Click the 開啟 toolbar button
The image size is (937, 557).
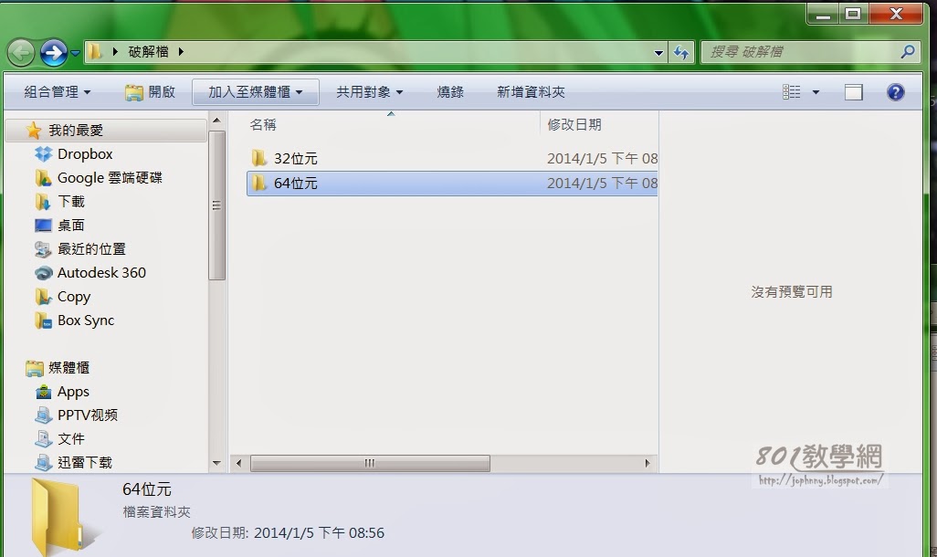150,92
